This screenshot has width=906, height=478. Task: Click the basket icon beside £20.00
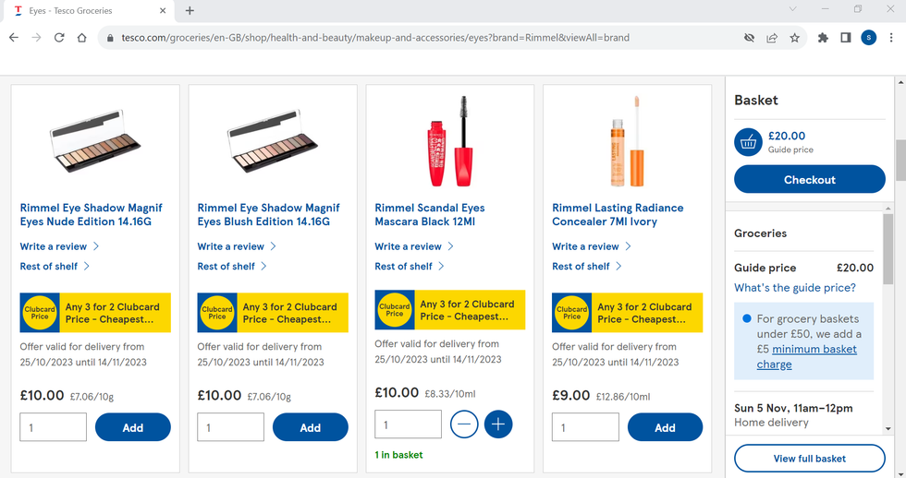point(748,142)
